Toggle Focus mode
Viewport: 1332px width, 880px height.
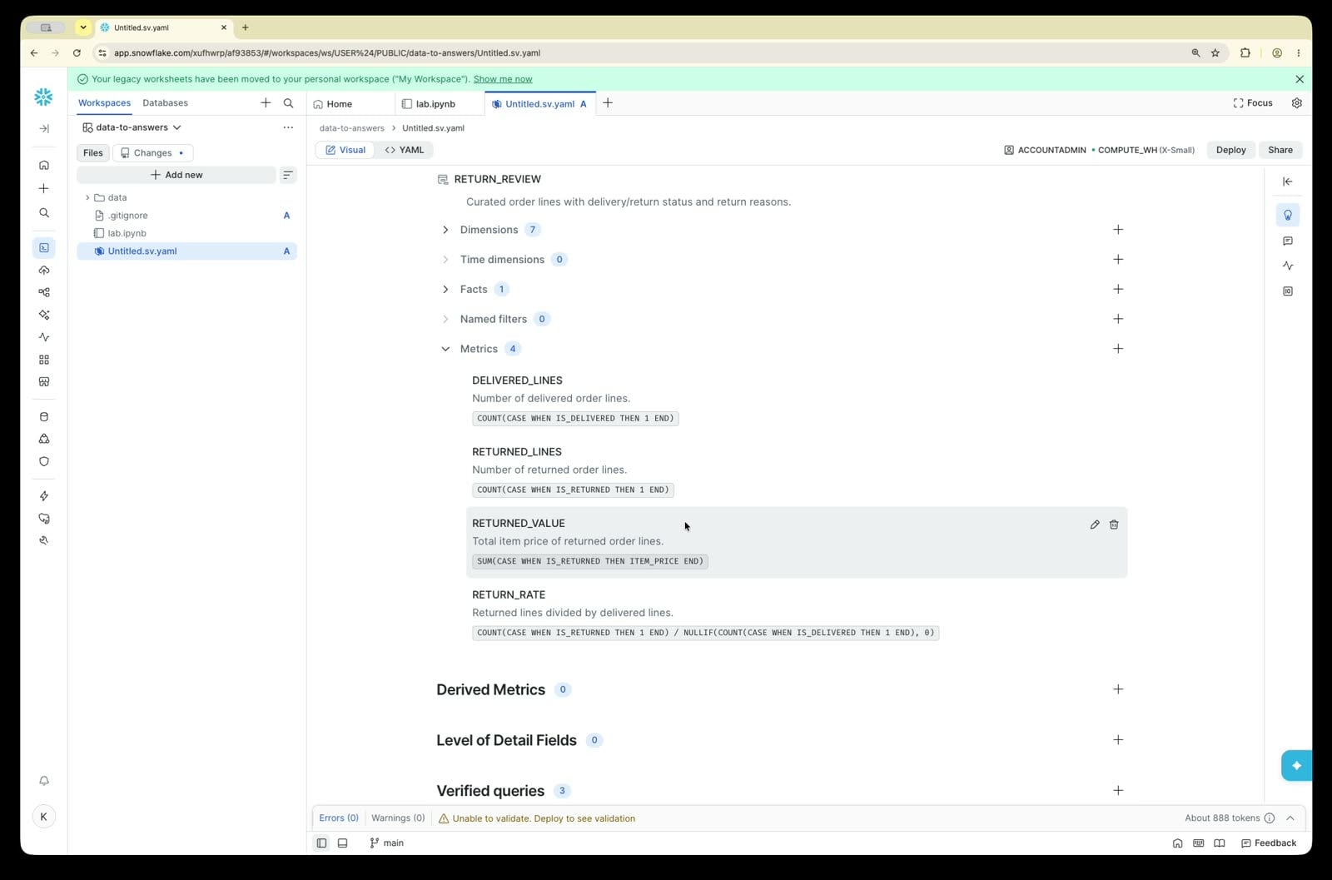[1253, 103]
